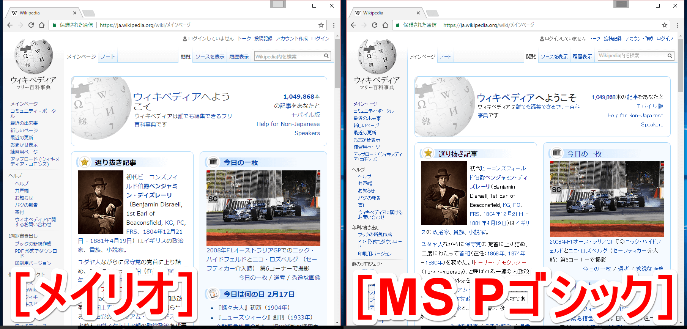Minimize the right browser window
The width and height of the screenshot is (687, 329).
[x=641, y=6]
